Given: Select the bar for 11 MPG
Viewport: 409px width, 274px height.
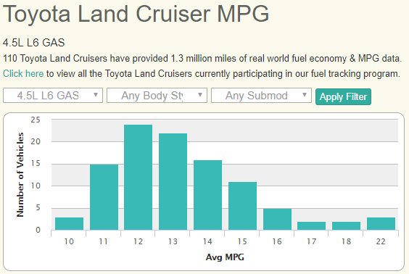Looking at the screenshot, I should pos(104,197).
